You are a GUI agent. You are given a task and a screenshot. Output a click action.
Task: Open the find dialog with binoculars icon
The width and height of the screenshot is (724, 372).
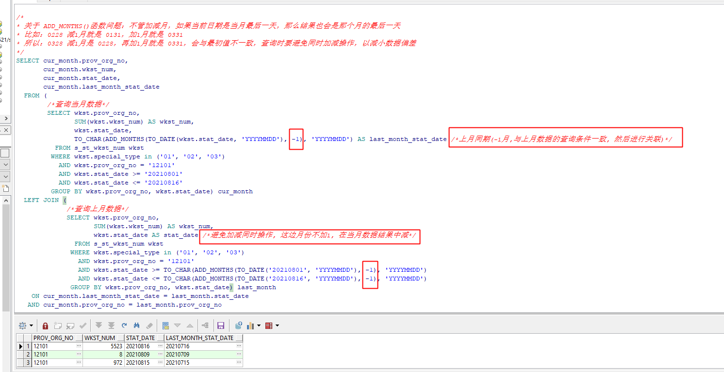[x=136, y=325]
